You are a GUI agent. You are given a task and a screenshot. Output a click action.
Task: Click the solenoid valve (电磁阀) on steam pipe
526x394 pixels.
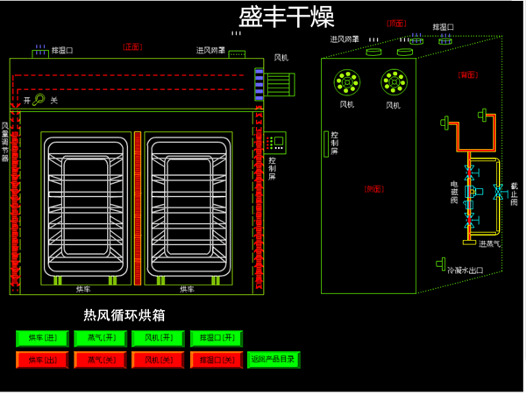[469, 190]
